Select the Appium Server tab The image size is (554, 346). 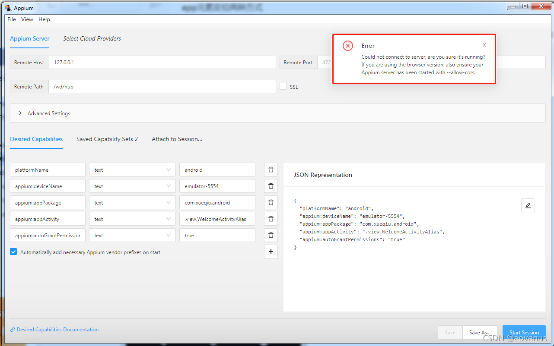pos(30,38)
